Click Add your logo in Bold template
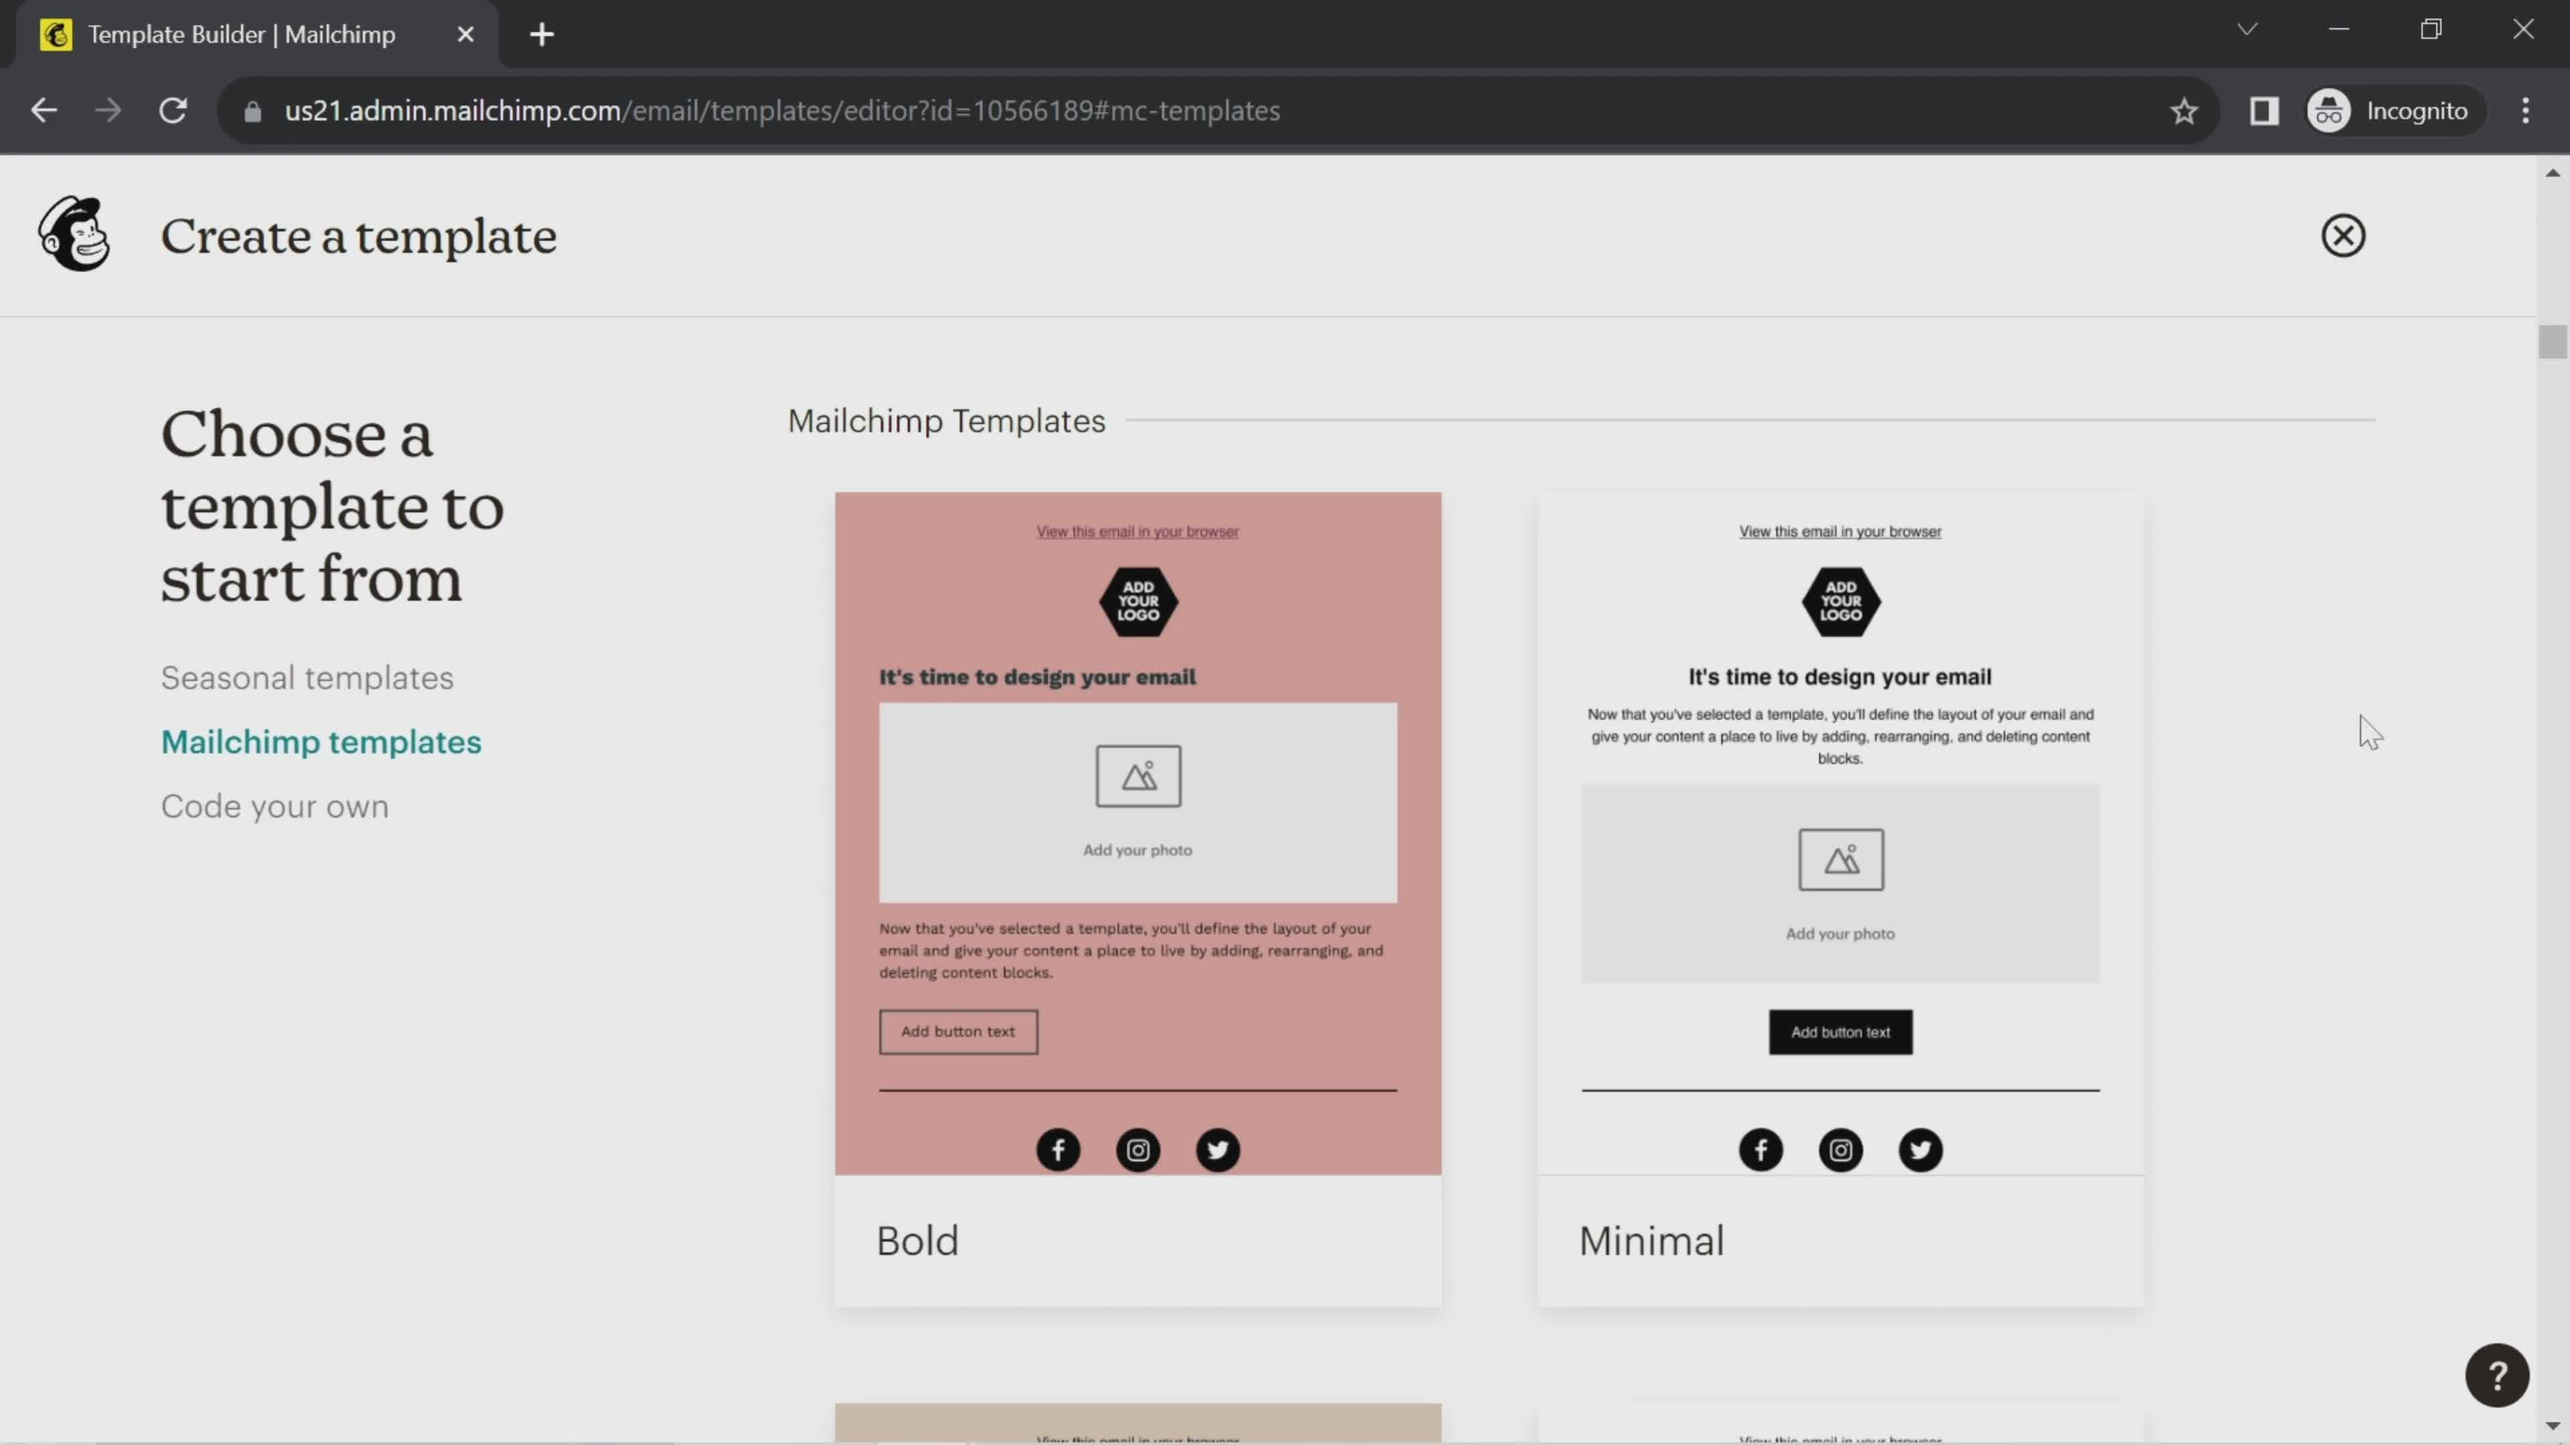The width and height of the screenshot is (2570, 1445). point(1137,601)
